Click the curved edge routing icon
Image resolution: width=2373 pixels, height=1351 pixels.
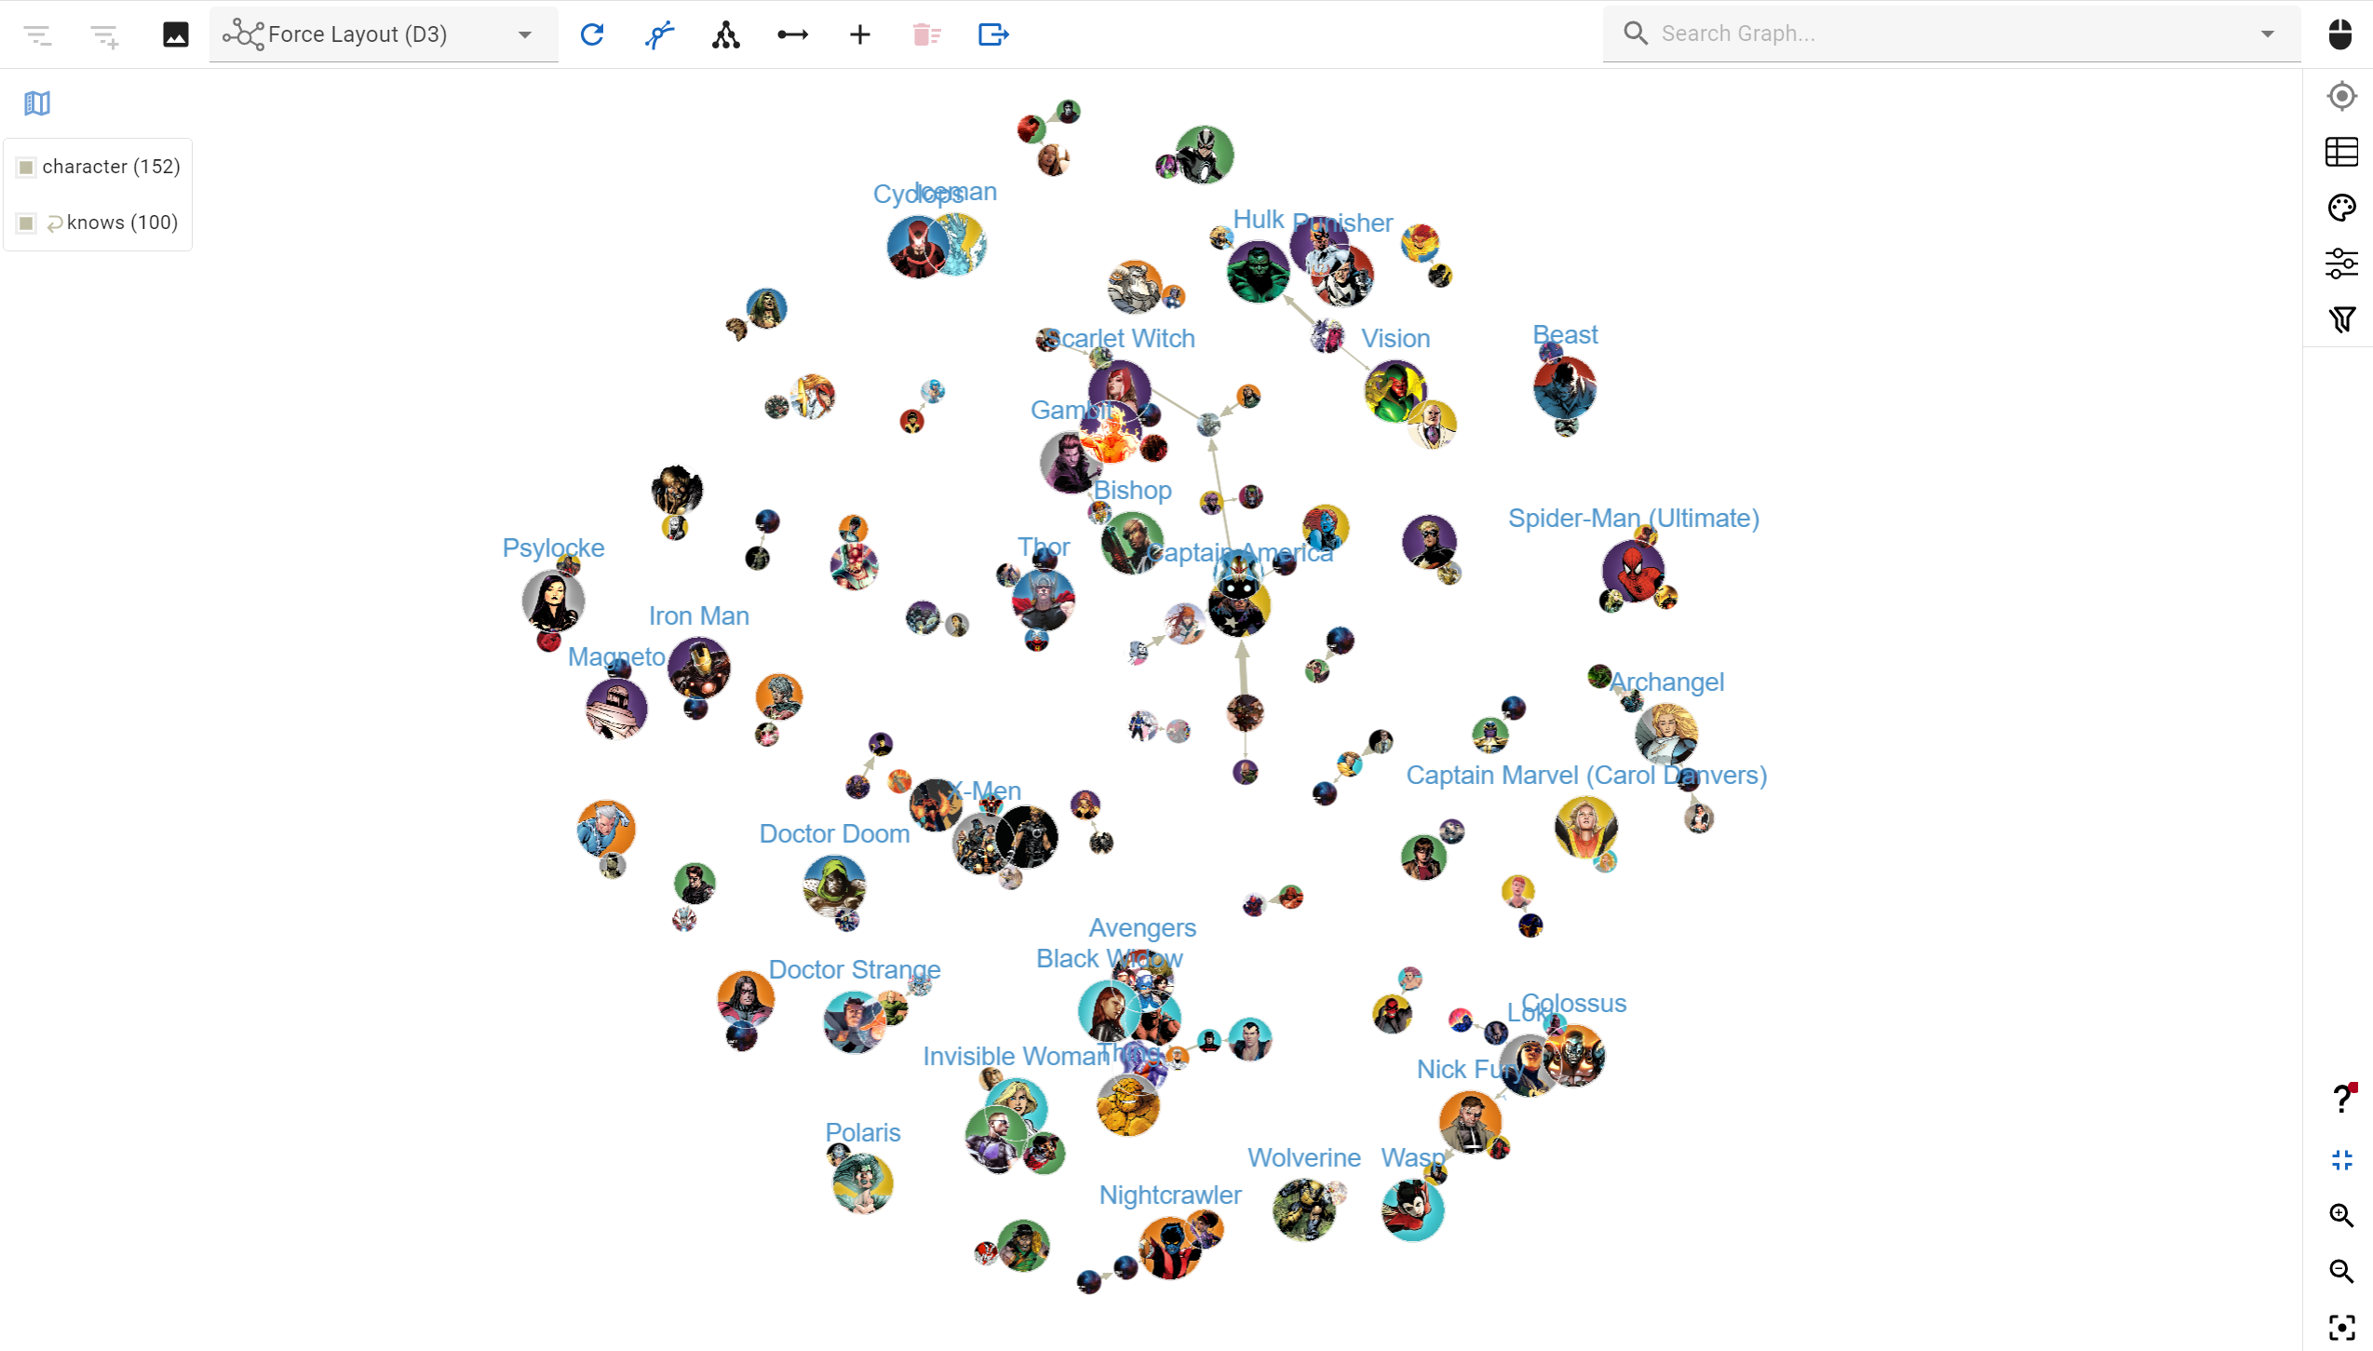660,34
